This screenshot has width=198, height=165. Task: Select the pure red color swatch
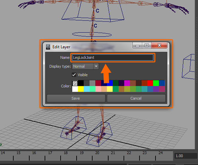[150, 83]
